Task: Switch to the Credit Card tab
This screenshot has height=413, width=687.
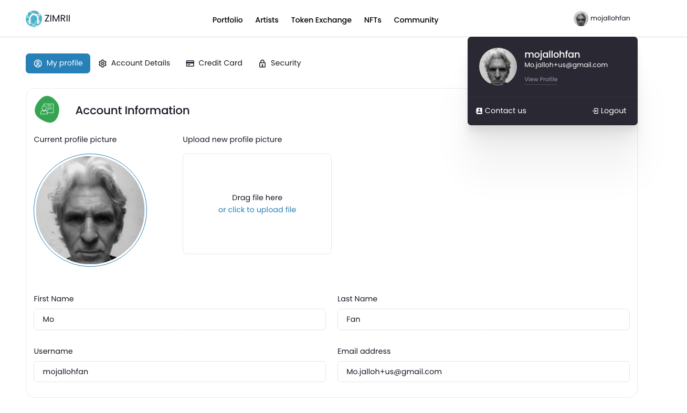Action: point(214,63)
